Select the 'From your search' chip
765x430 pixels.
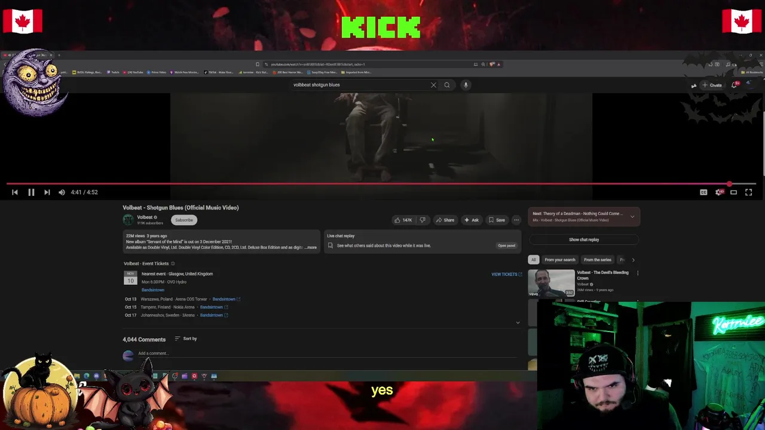pos(560,260)
